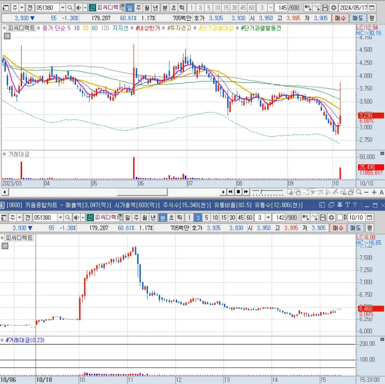This screenshot has width=385, height=384.
Task: Click the pin window icon in lower title bar
Action: pos(340,205)
